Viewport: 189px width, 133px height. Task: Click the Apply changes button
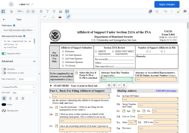click(167, 4)
